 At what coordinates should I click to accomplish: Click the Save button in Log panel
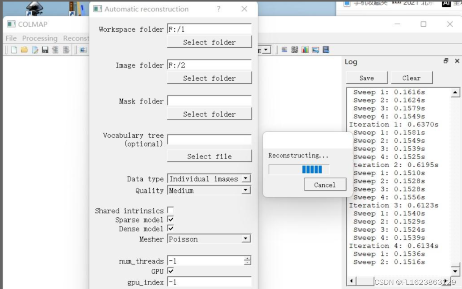point(367,78)
